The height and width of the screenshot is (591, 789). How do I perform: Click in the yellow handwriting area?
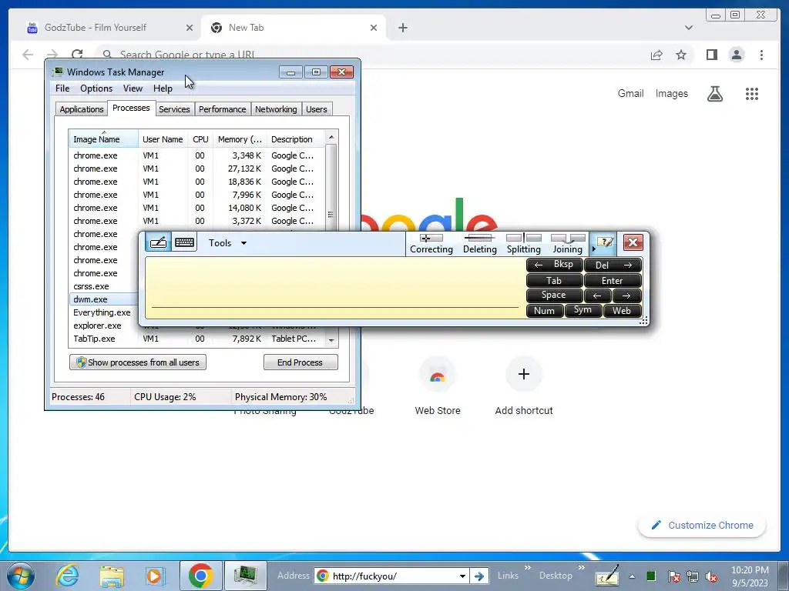334,288
